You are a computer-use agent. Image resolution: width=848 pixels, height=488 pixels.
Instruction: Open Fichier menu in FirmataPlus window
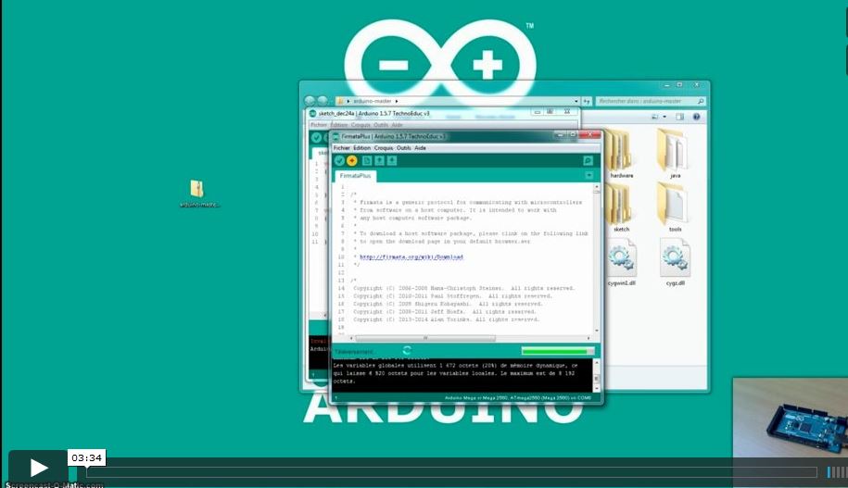[341, 147]
